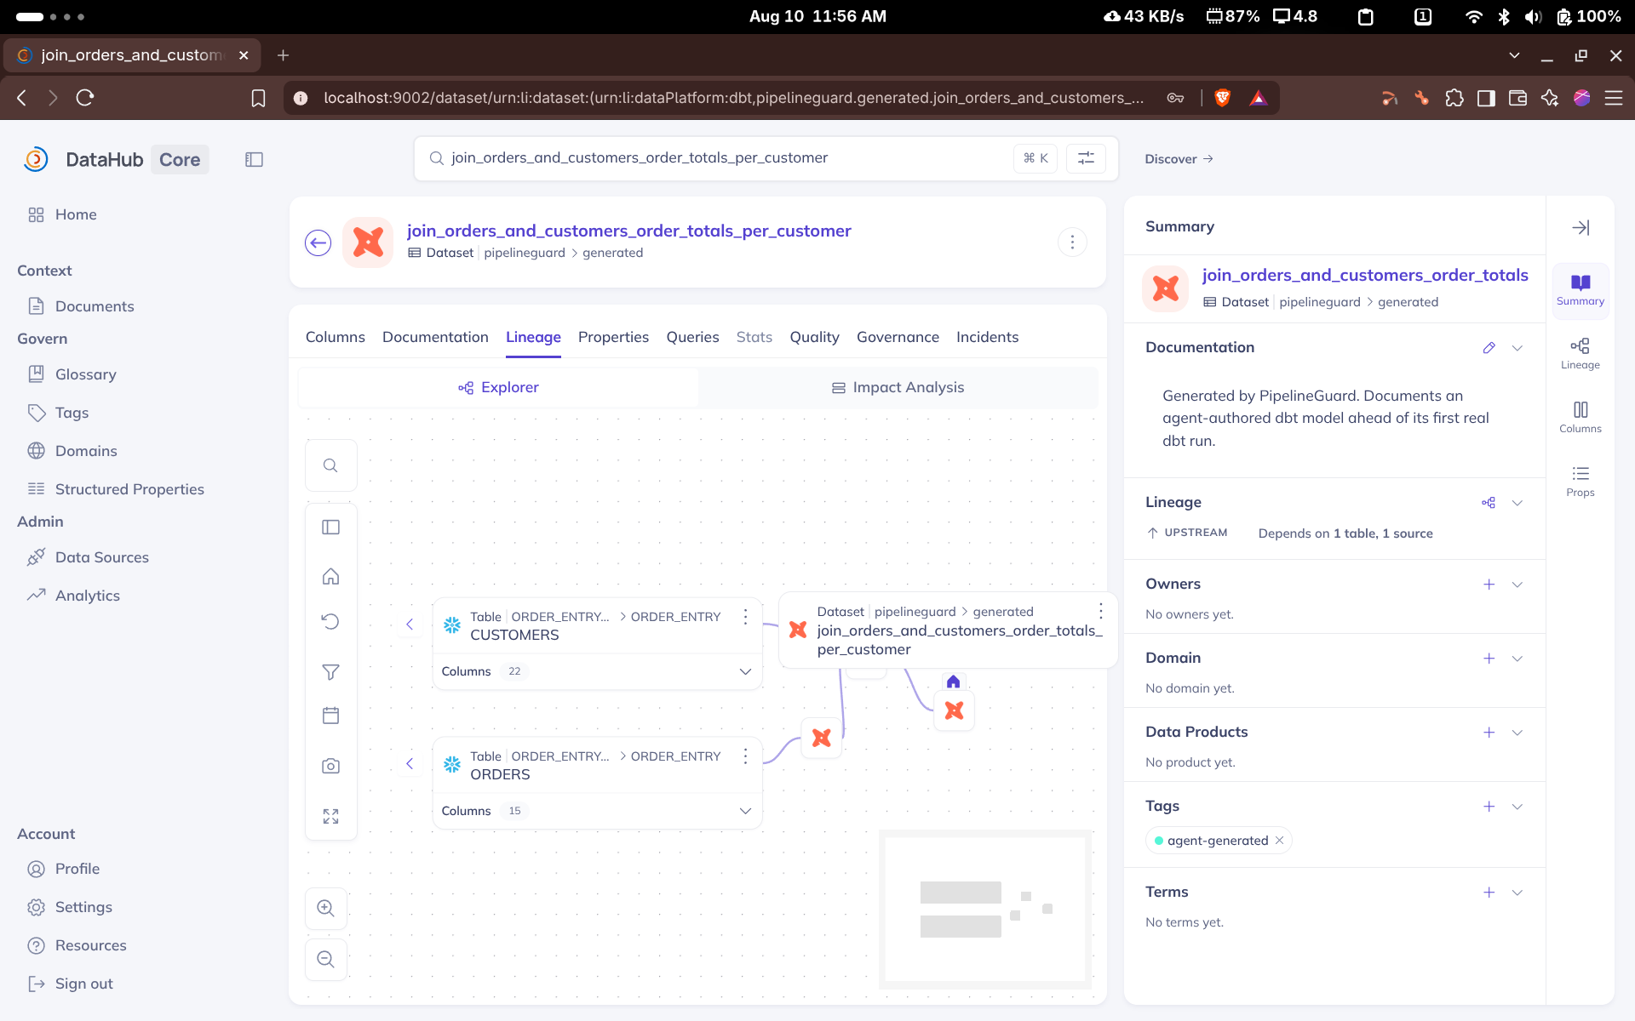Open lineage view icon in Lineage section

click(x=1489, y=503)
